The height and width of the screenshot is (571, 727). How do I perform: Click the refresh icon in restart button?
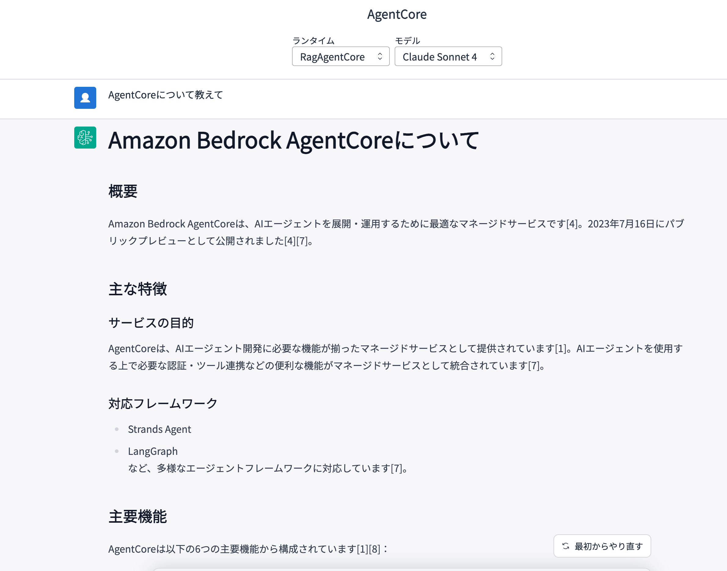click(x=566, y=546)
